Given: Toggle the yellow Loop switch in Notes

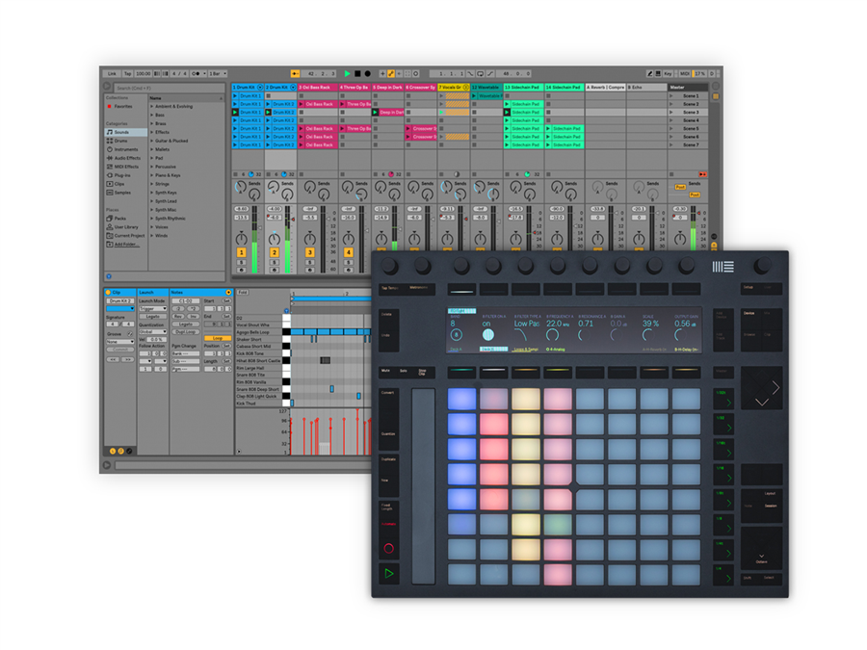Looking at the screenshot, I should pyautogui.click(x=218, y=338).
